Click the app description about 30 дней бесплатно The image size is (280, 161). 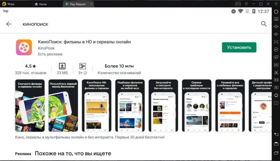90,137
